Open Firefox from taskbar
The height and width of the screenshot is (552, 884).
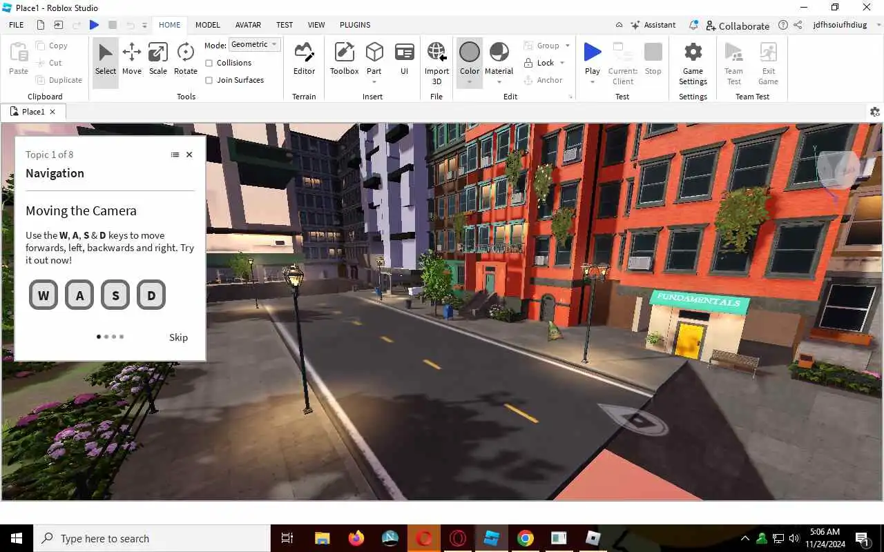tap(356, 538)
